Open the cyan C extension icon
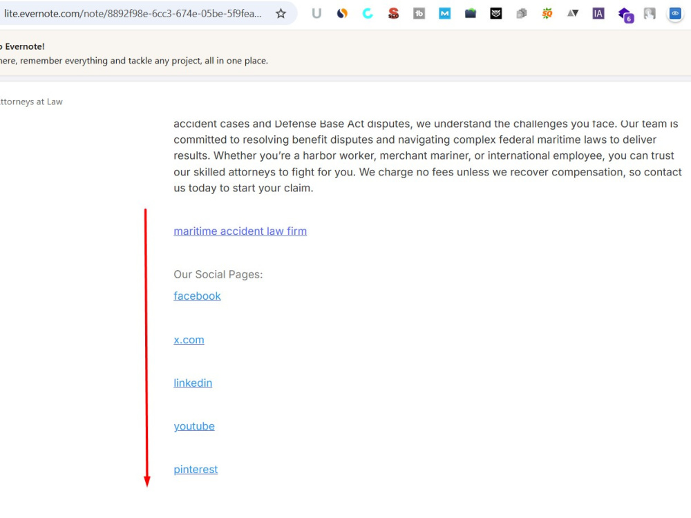The image size is (691, 518). 368,14
